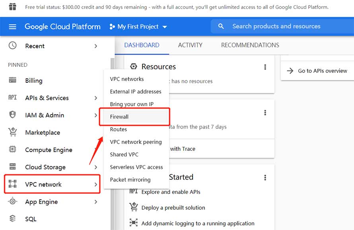This screenshot has width=354, height=230.
Task: Click Add dynamic logging to a running application
Action: [198, 223]
